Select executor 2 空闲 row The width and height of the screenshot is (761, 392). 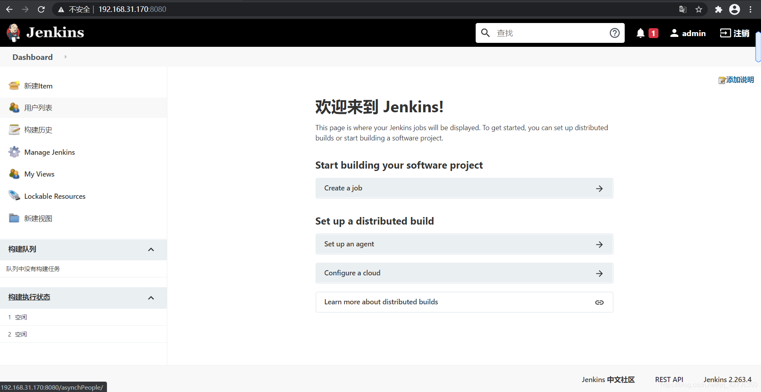[x=83, y=334]
